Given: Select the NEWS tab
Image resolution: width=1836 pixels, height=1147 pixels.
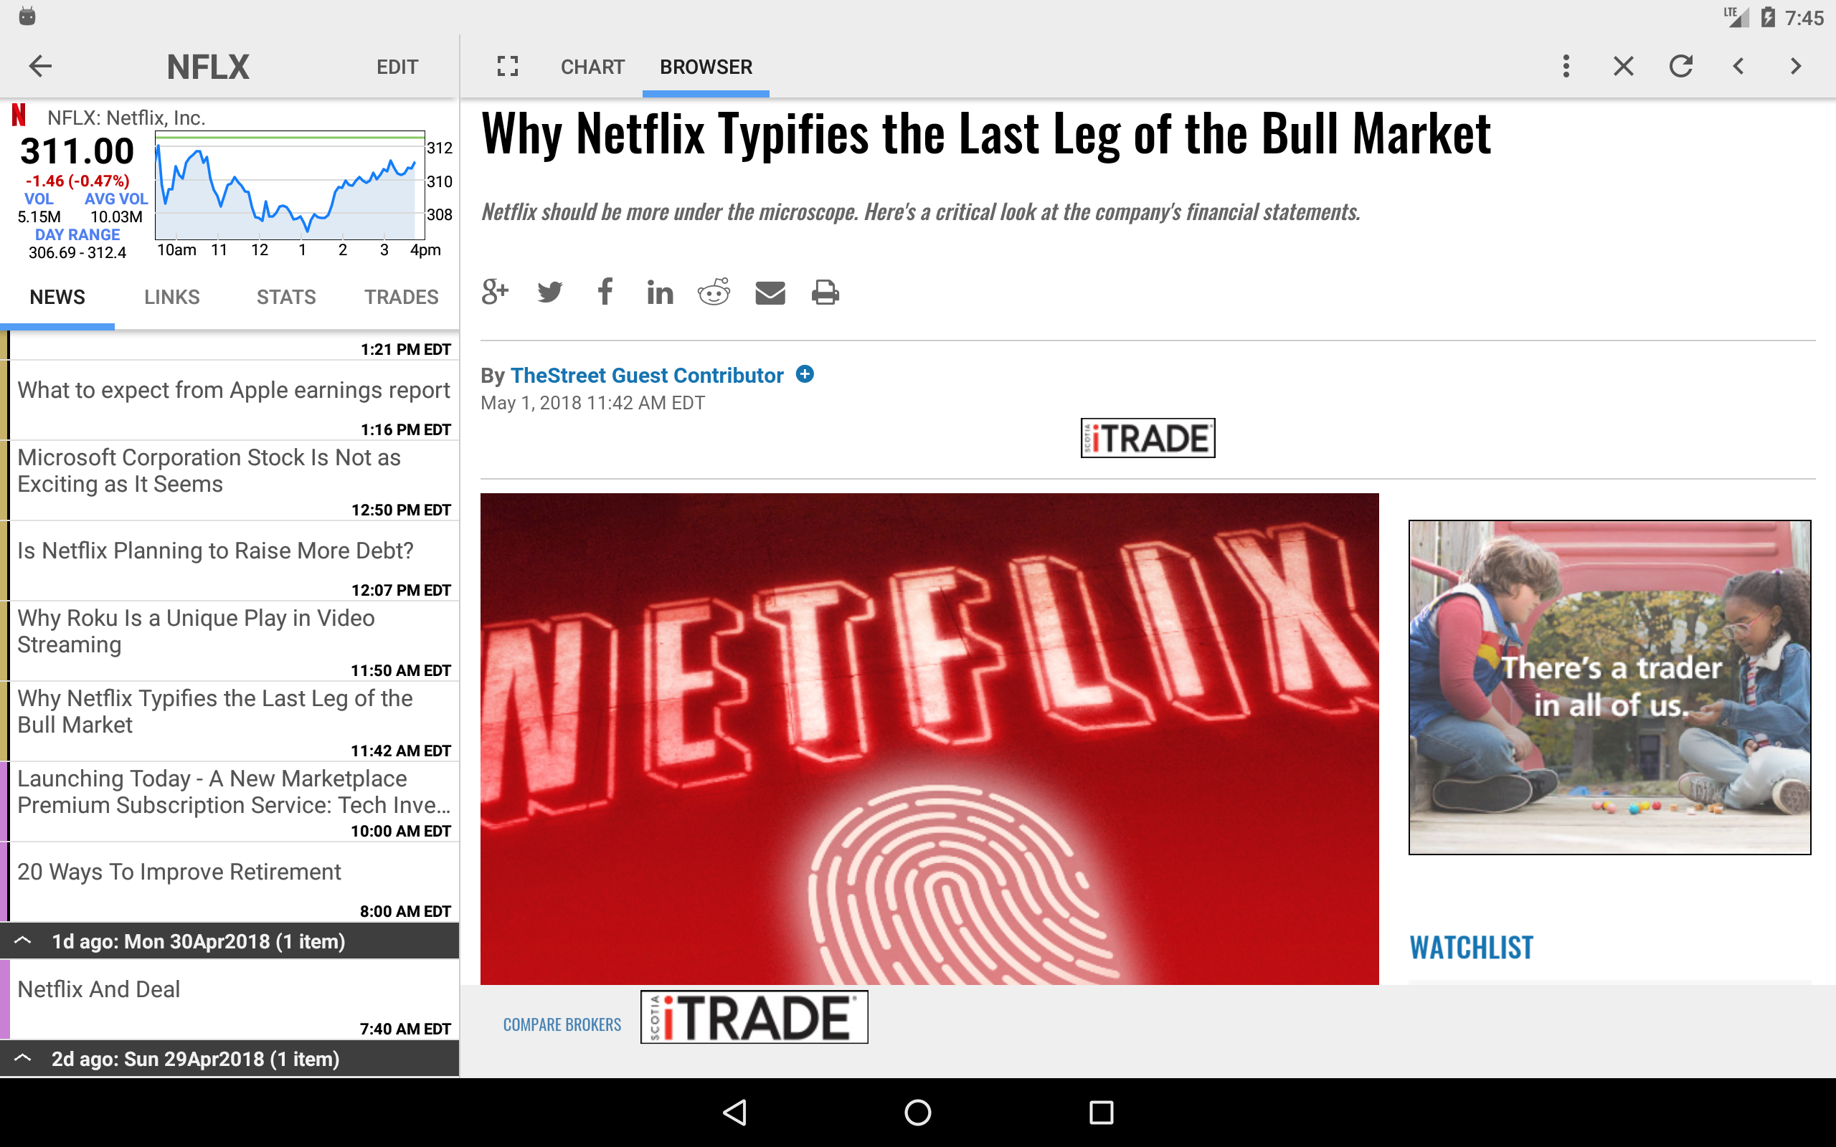Looking at the screenshot, I should (x=57, y=297).
